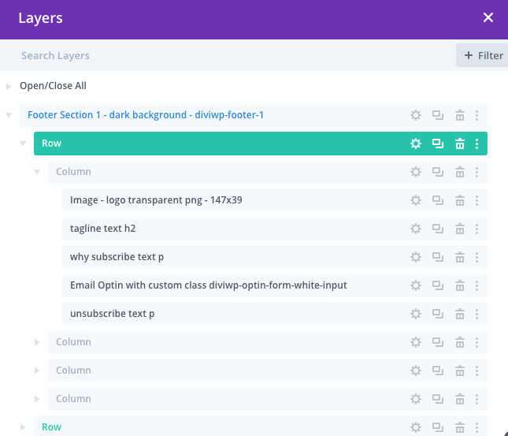Viewport: 508px width, 436px height.
Task: Expand the second Column arrow
Action: pyautogui.click(x=37, y=342)
